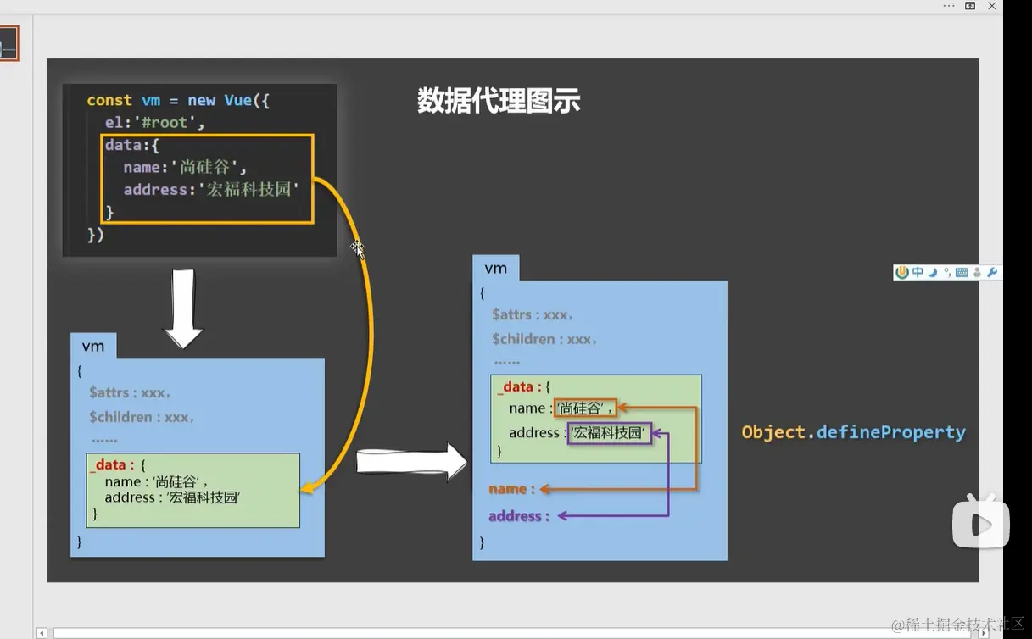The width and height of the screenshot is (1032, 639).
Task: Click the white right-pointing arrow shape
Action: click(412, 462)
